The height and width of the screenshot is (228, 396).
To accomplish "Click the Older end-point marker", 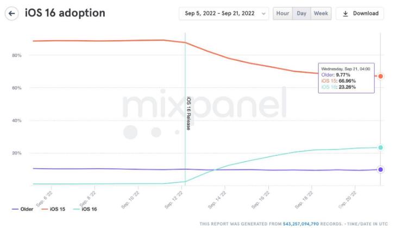I will coord(381,170).
